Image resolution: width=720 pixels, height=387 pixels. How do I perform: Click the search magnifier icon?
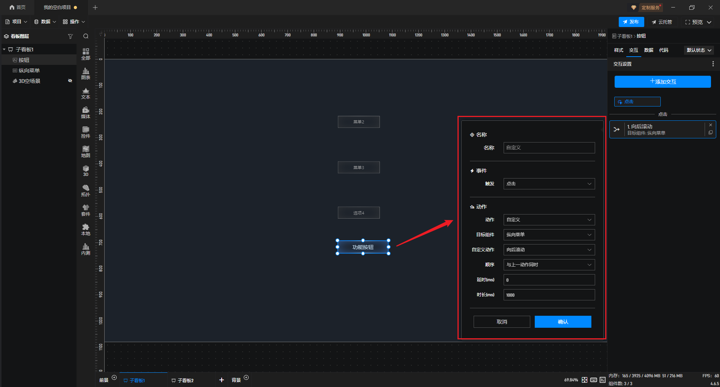pyautogui.click(x=86, y=36)
